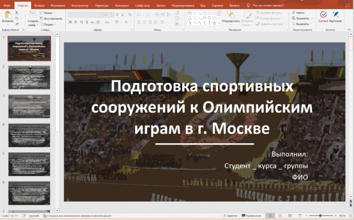Open the comments icon in ribbon corner
This screenshot has width=354, height=220.
[348, 5]
